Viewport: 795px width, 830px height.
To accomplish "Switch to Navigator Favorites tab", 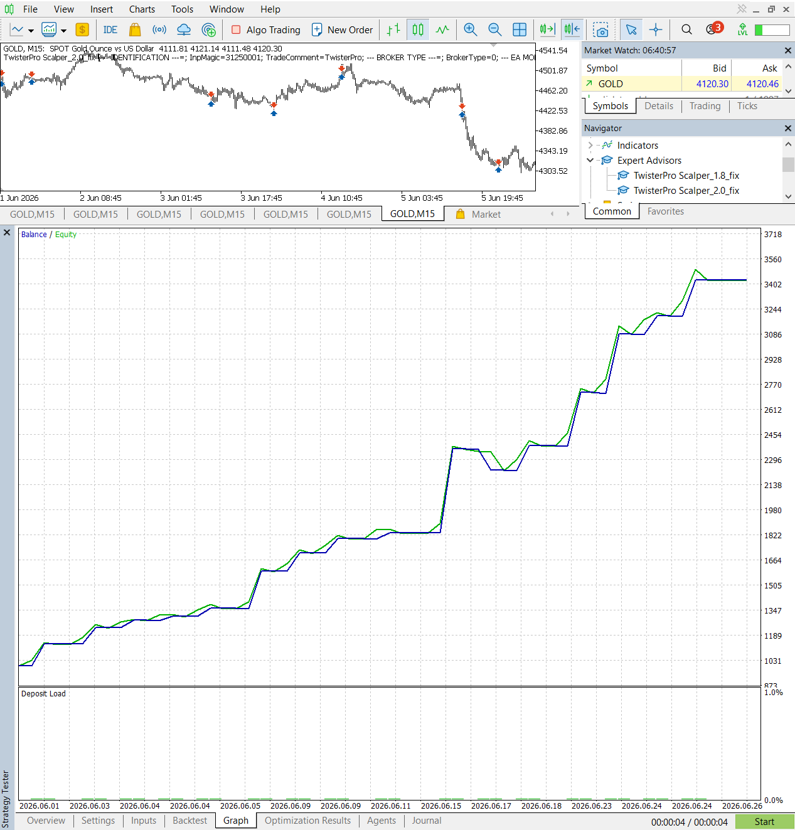I will point(666,211).
